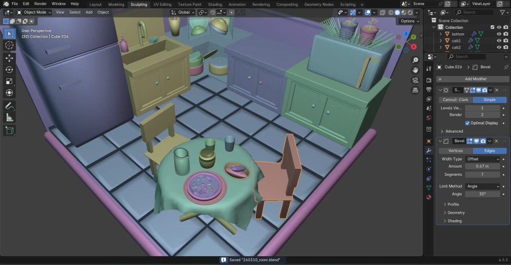The image size is (511, 265).
Task: Hide the bottom object in viewport
Action: pyautogui.click(x=499, y=34)
